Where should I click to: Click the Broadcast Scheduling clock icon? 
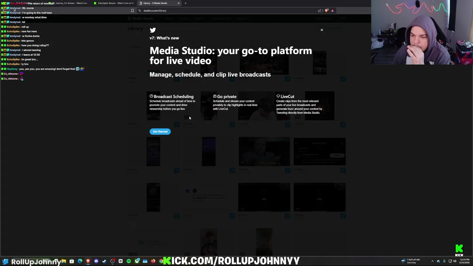151,96
